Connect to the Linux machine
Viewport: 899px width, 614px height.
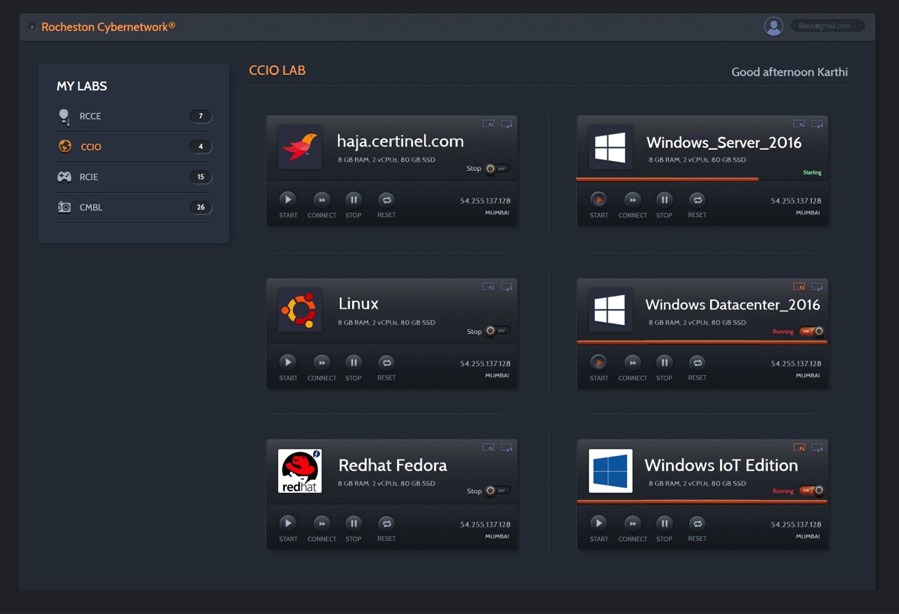[x=321, y=362]
